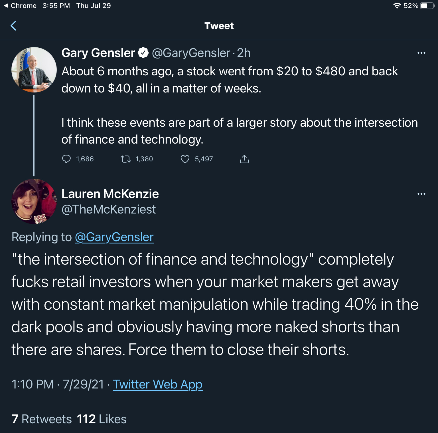View the 7 Retweets list
This screenshot has width=438, height=433.
coord(42,419)
